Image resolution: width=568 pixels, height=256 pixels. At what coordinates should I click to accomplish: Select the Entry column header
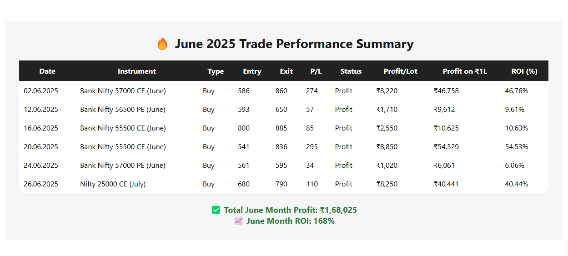pos(252,71)
